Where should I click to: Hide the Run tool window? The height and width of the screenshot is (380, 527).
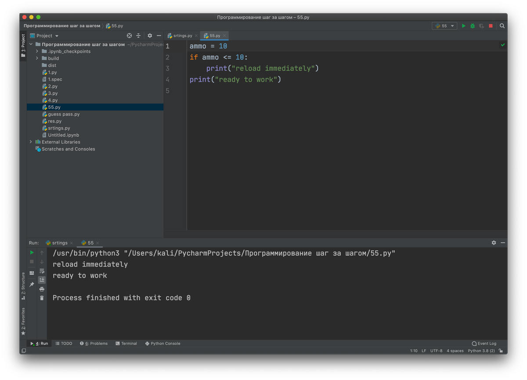(x=503, y=243)
